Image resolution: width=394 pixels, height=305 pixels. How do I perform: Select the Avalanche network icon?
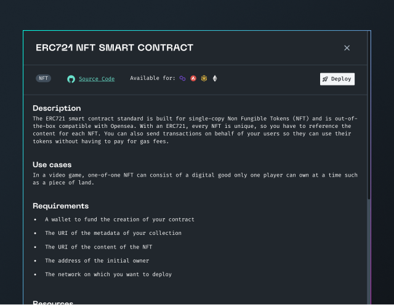pos(193,78)
